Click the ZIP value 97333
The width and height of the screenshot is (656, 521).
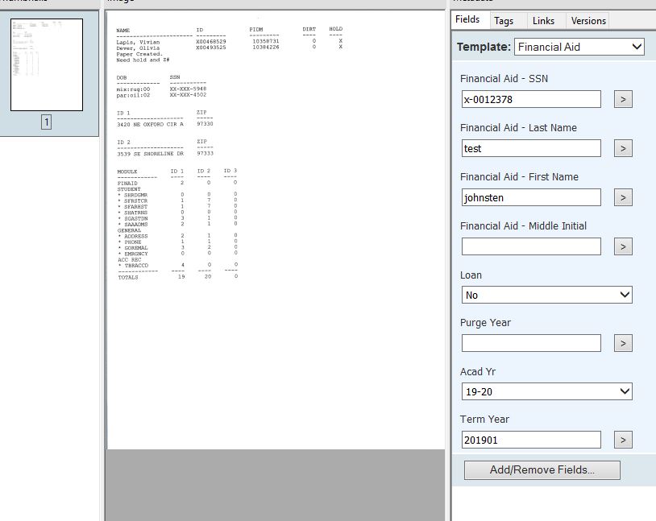pyautogui.click(x=205, y=154)
